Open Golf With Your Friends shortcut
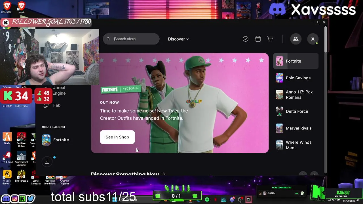Screen dimensions: 363x204 pos(50,180)
